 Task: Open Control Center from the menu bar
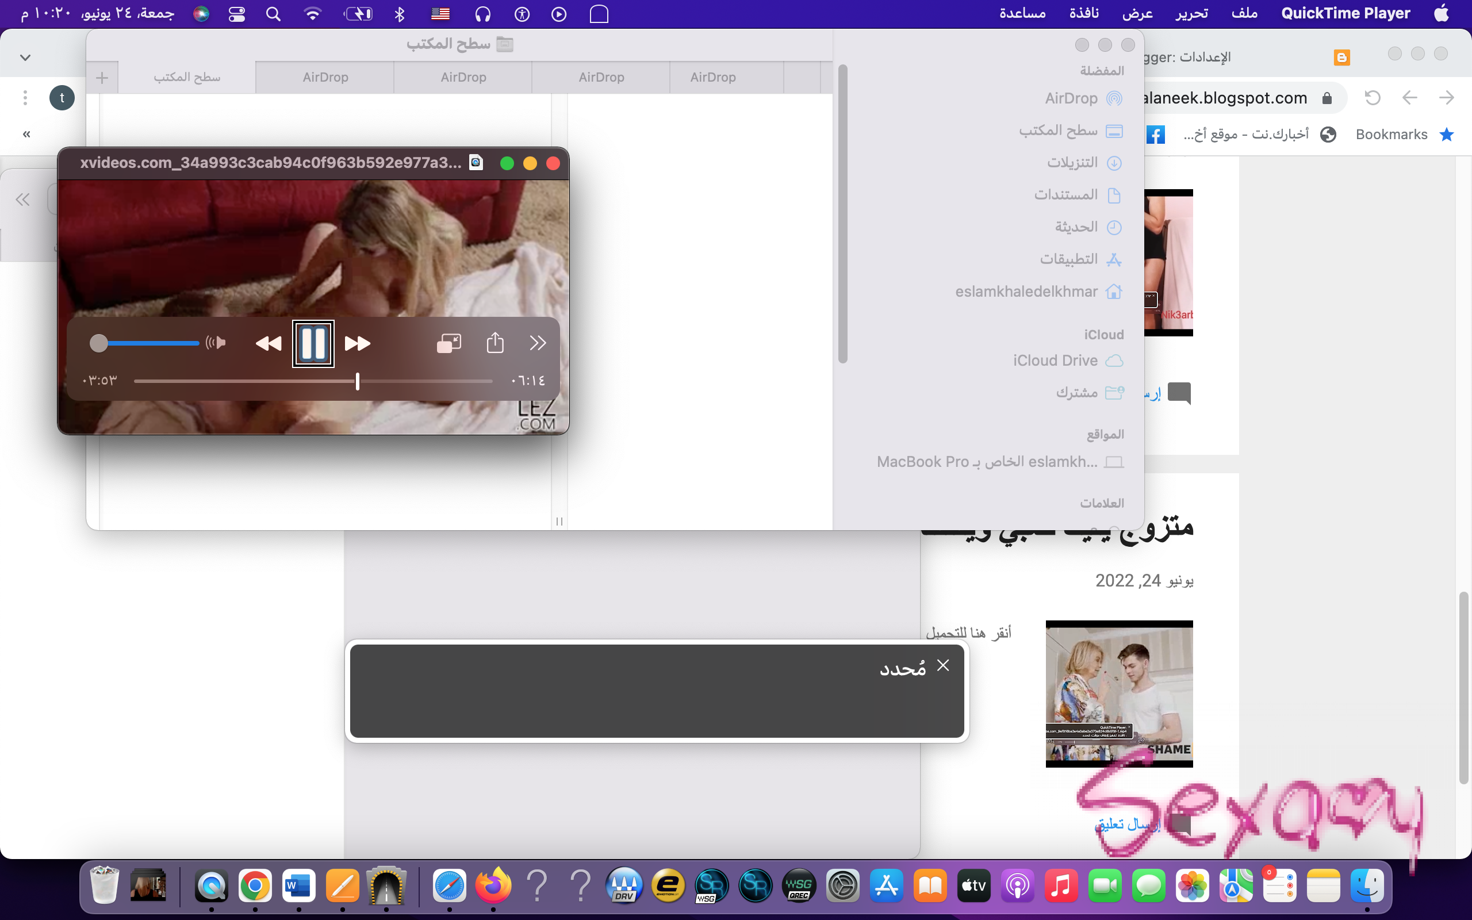[x=237, y=13]
